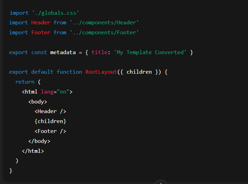Viewport: 248px width, 184px height.
Task: Click the import keyword before './globals.css'
Action: (19, 13)
